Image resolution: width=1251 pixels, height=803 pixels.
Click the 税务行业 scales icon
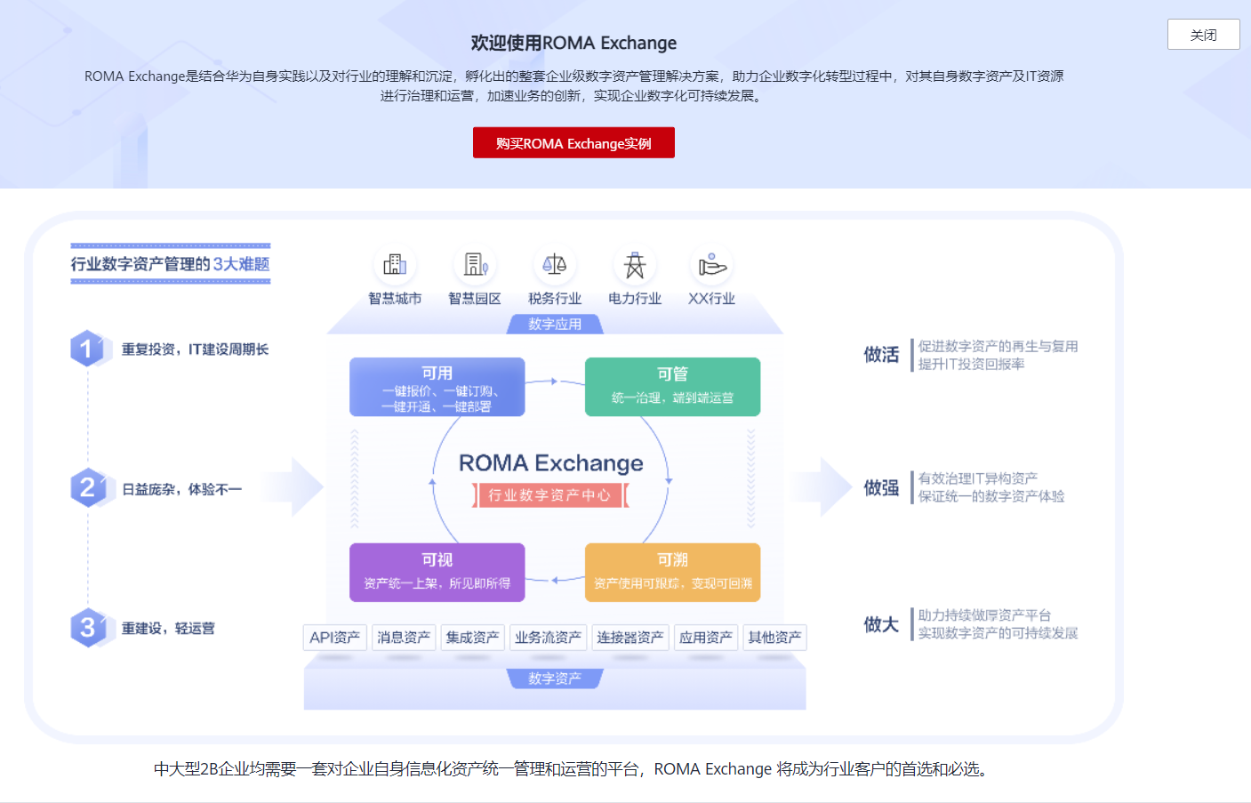coord(555,264)
